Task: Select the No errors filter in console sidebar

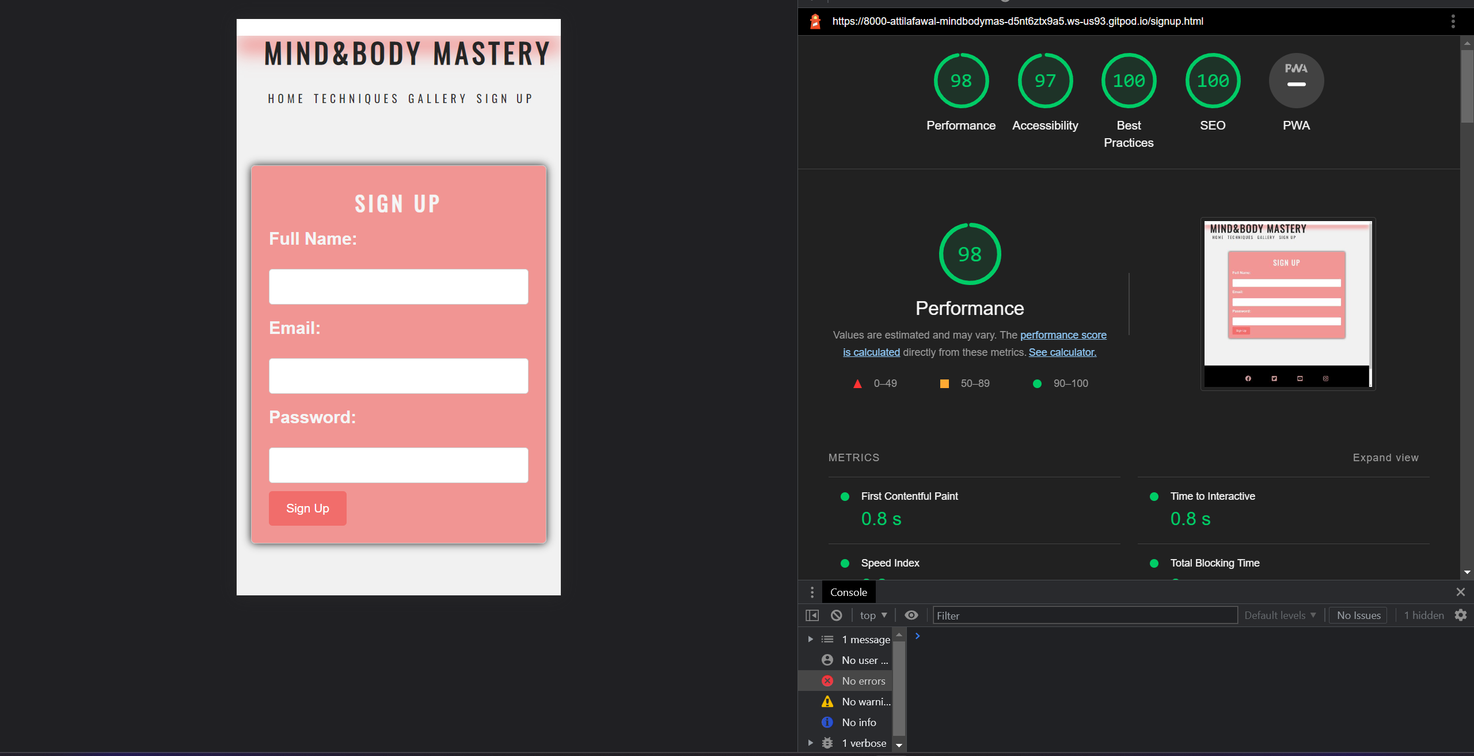Action: (864, 681)
